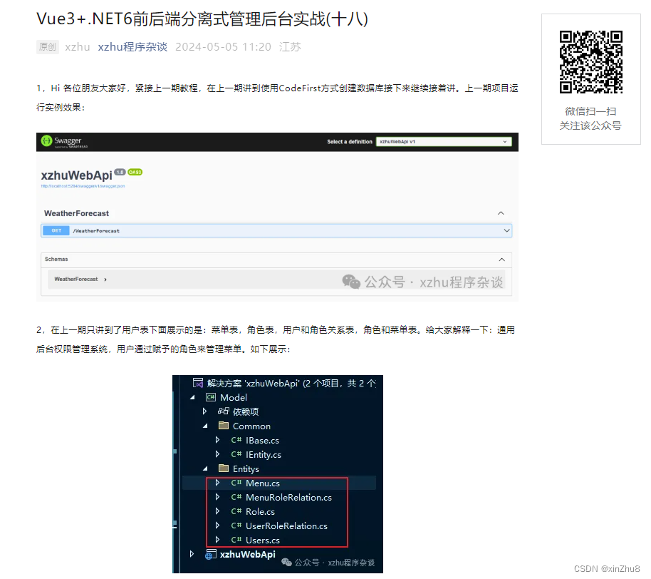Collapse the Schemas section

pyautogui.click(x=501, y=259)
